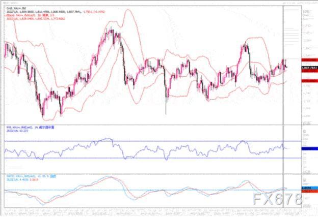The width and height of the screenshot is (318, 217).
Task: Click the black current price label 1,807
Action: (309, 68)
